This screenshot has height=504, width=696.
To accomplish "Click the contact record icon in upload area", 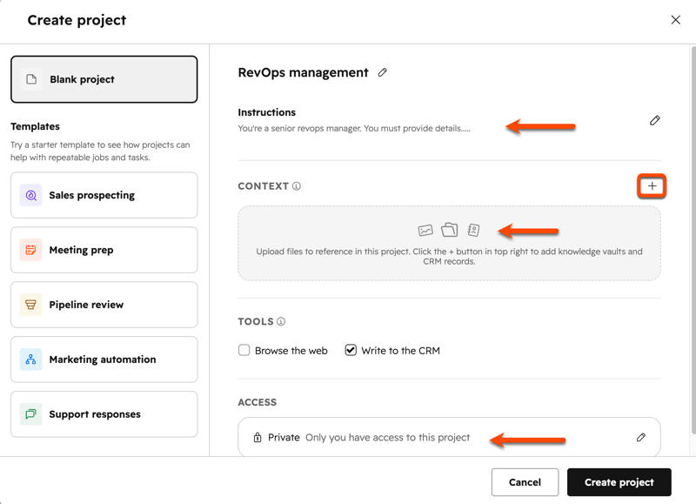I will tap(473, 230).
